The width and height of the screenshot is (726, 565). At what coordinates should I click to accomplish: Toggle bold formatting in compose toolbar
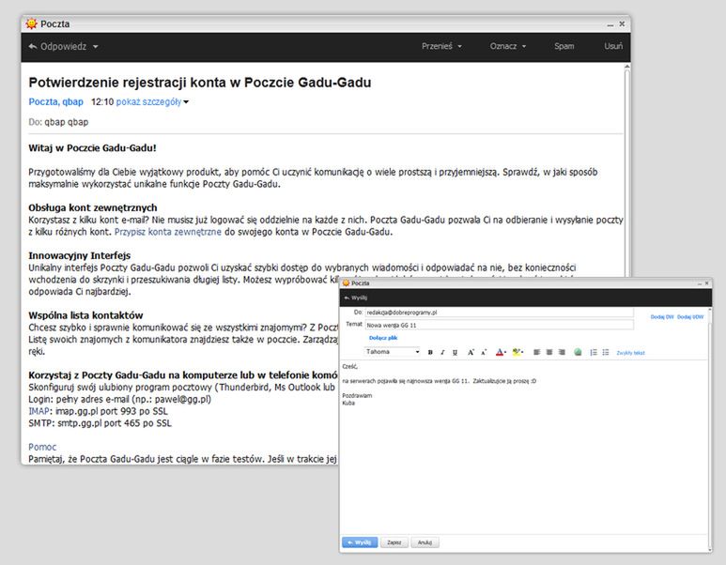click(430, 353)
